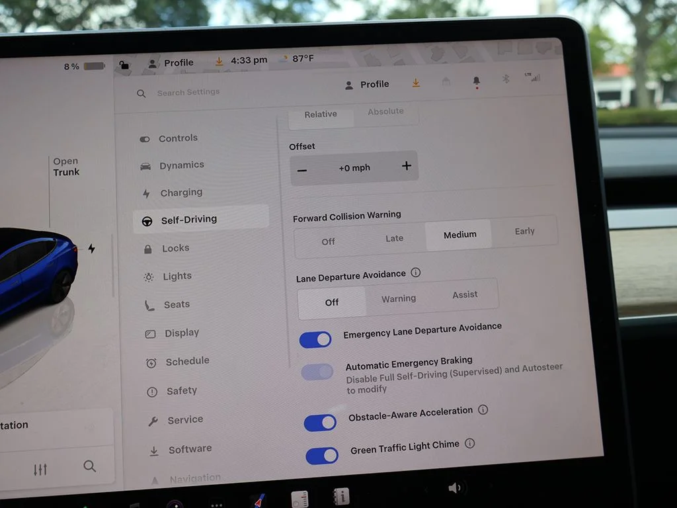Select Relative speed offset mode
Image resolution: width=677 pixels, height=508 pixels.
point(321,115)
